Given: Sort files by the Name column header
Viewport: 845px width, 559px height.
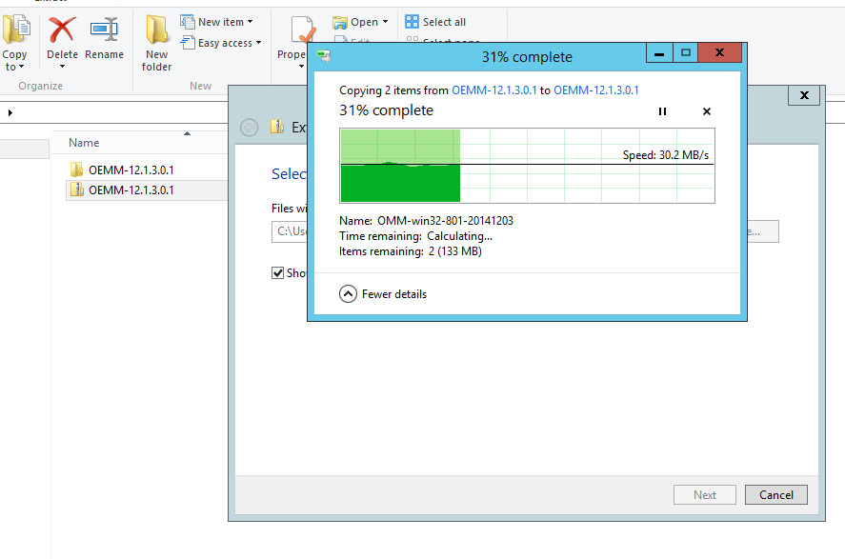Looking at the screenshot, I should [84, 143].
